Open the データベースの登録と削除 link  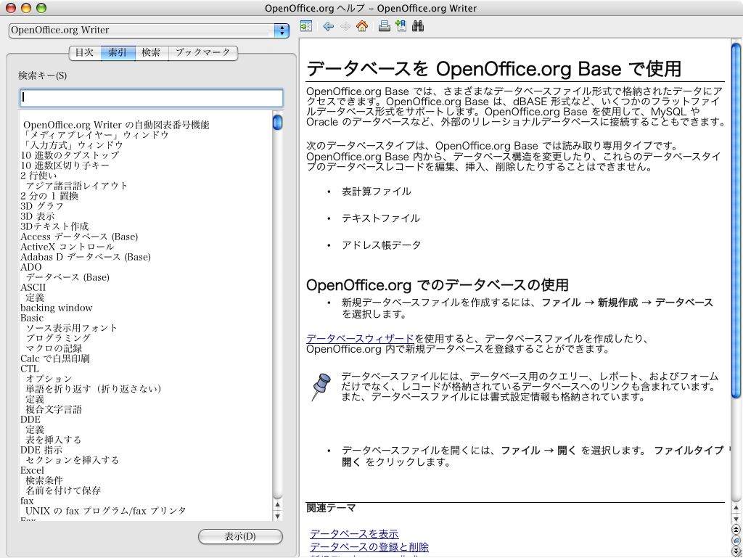coord(369,547)
